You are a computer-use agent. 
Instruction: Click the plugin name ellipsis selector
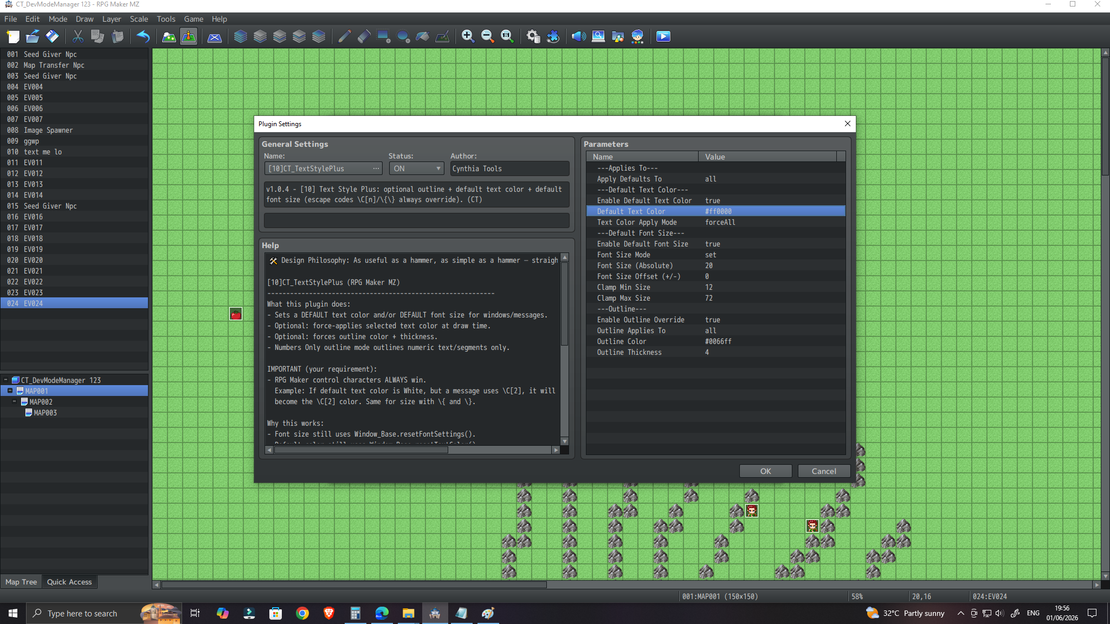point(376,168)
